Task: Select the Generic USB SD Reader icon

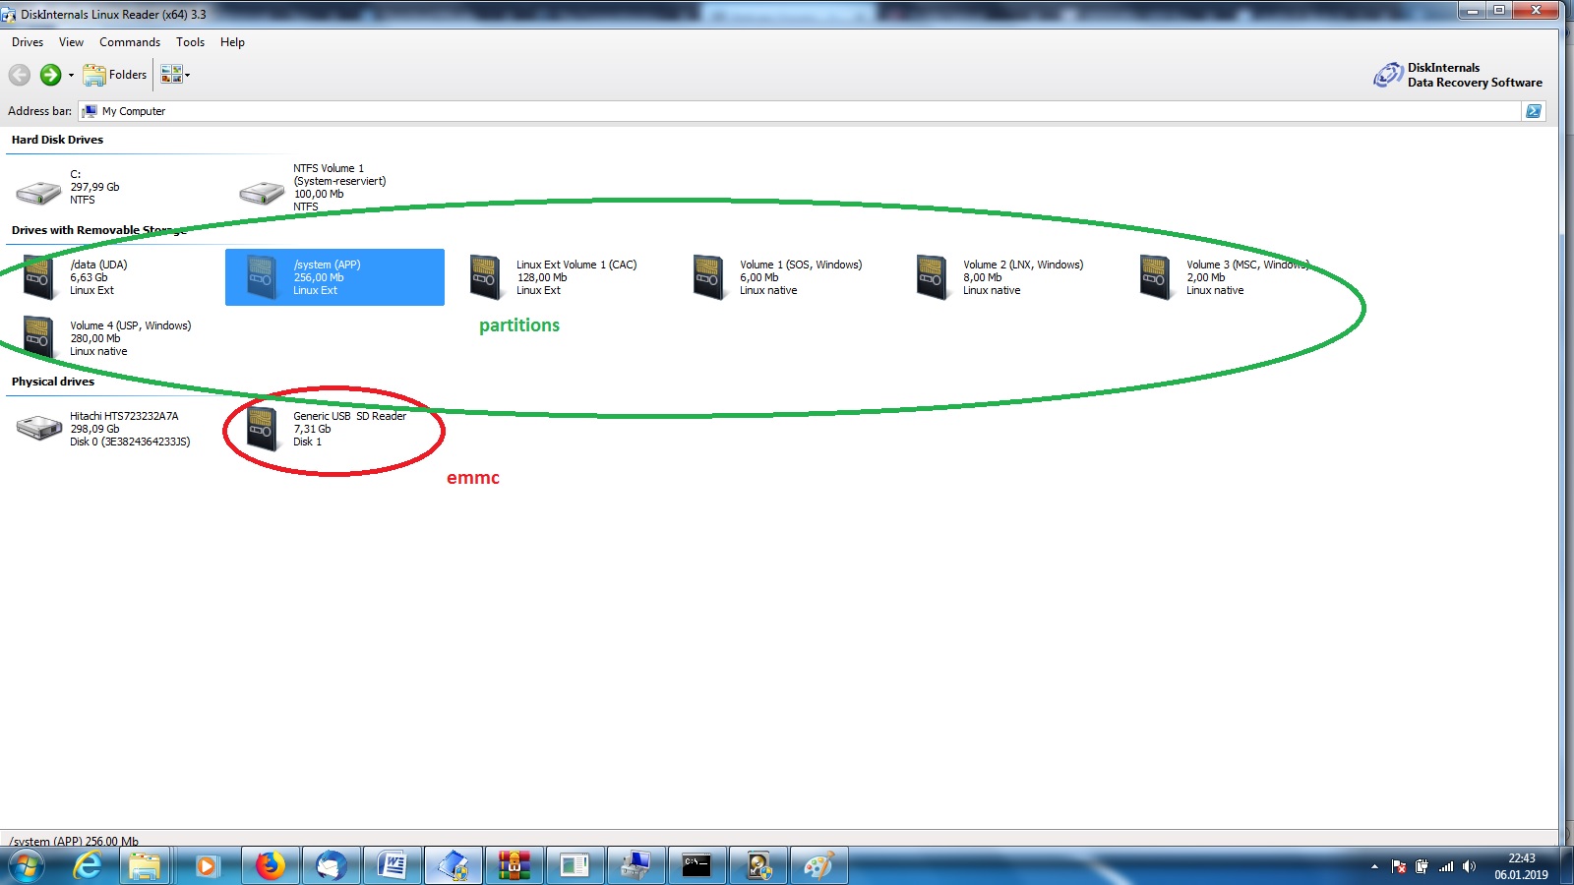Action: [x=262, y=429]
